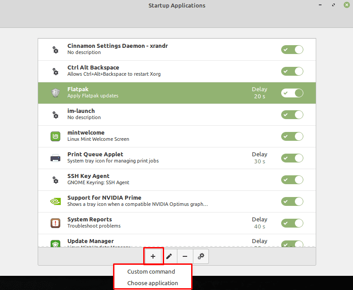This screenshot has width=353, height=290.
Task: Select the mintwelcome entry name
Action: [x=86, y=133]
